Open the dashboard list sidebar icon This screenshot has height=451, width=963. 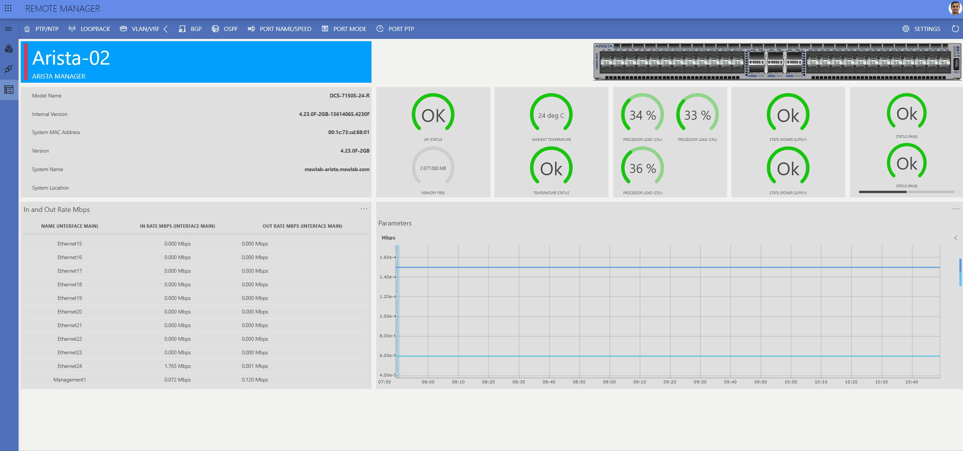pos(9,90)
